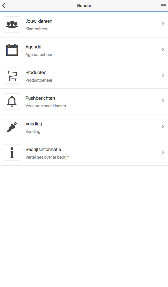This screenshot has width=168, height=287.
Task: Open Producten using the right chevron
Action: tap(163, 75)
